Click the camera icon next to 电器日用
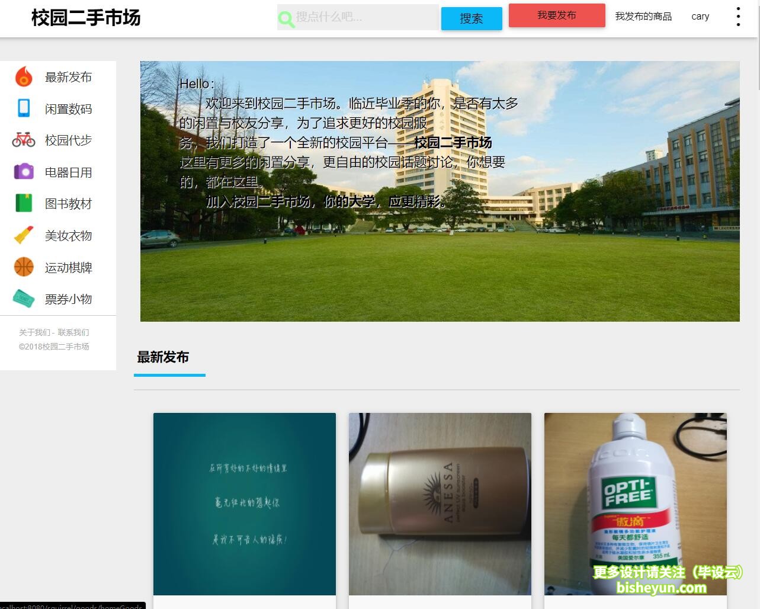 pos(24,172)
